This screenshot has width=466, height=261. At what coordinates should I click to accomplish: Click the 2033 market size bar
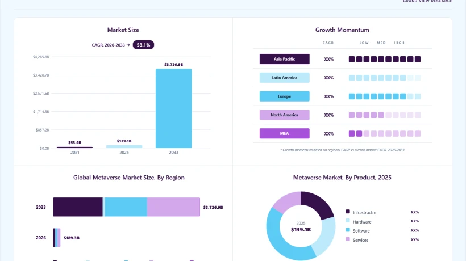point(173,108)
